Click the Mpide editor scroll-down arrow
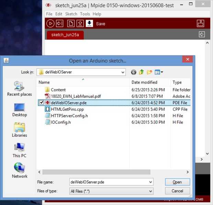 [x=207, y=153]
